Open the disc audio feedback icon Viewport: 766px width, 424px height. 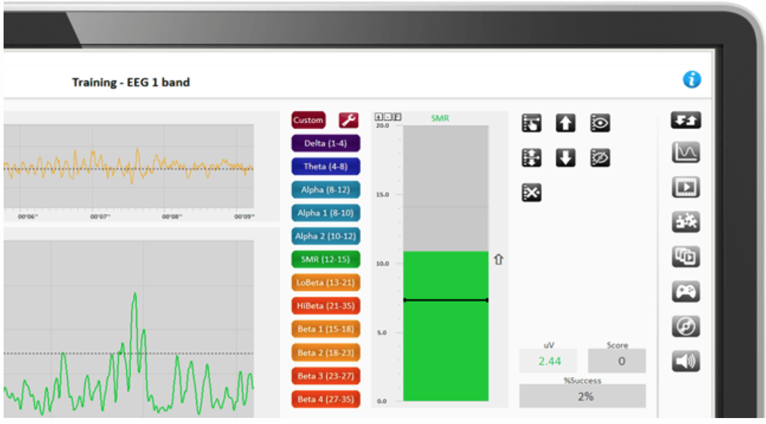point(686,326)
